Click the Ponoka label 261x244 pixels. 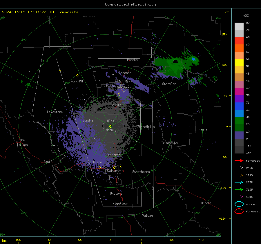click(132, 60)
